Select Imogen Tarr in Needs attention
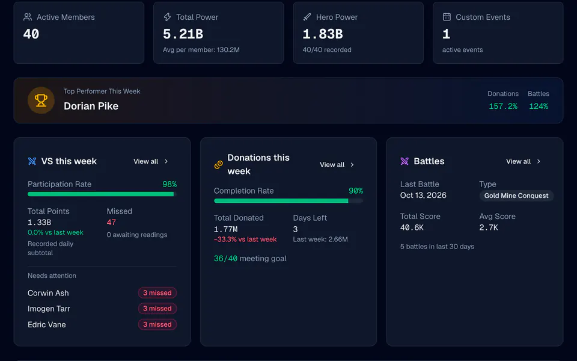This screenshot has width=577, height=361. tap(49, 309)
